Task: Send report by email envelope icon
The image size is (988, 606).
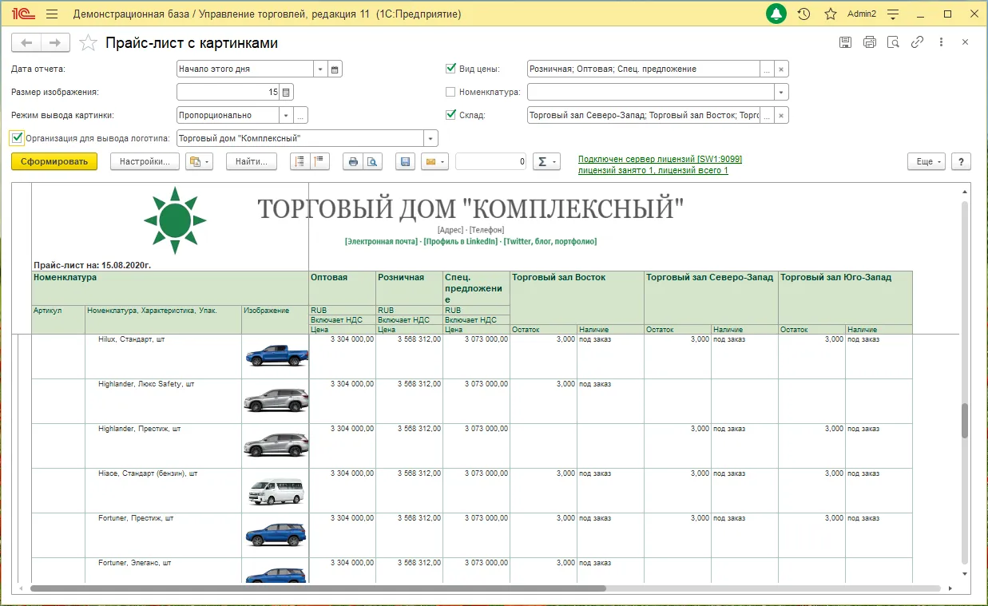Action: [x=434, y=161]
